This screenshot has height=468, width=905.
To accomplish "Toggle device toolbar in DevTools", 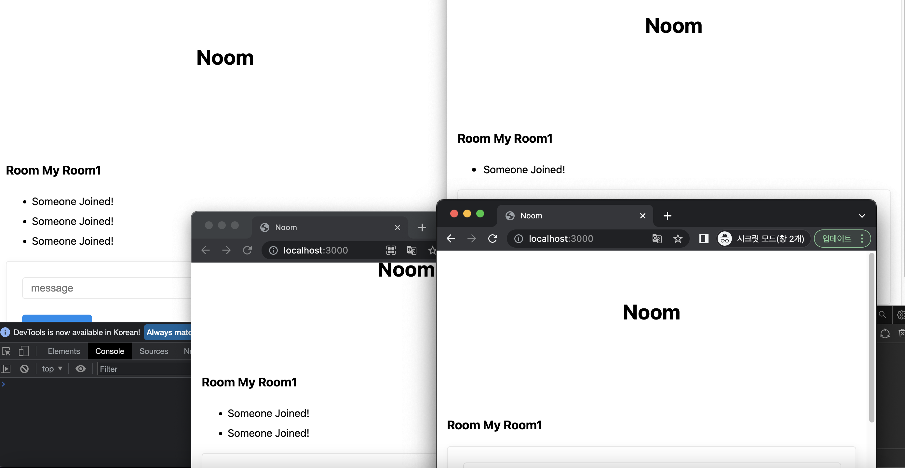I will [x=23, y=351].
